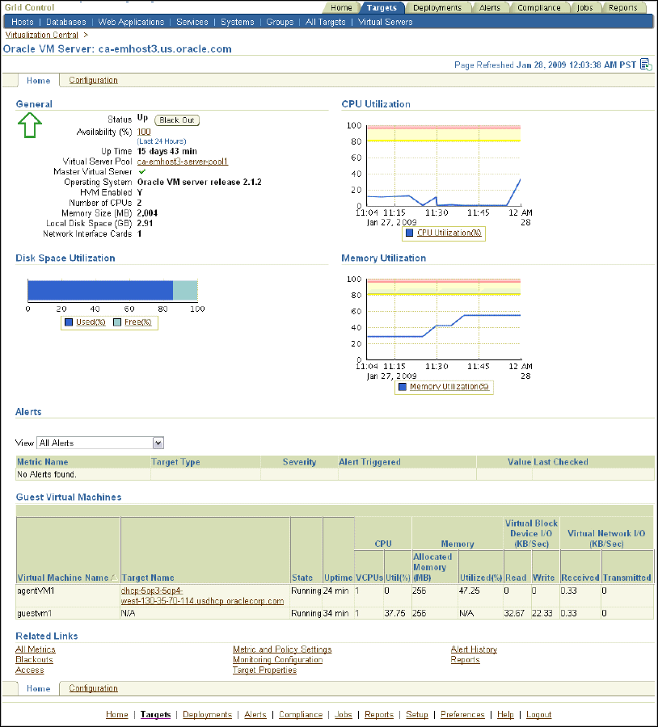Click the Logout footer link
658x727 pixels.
pyautogui.click(x=538, y=715)
